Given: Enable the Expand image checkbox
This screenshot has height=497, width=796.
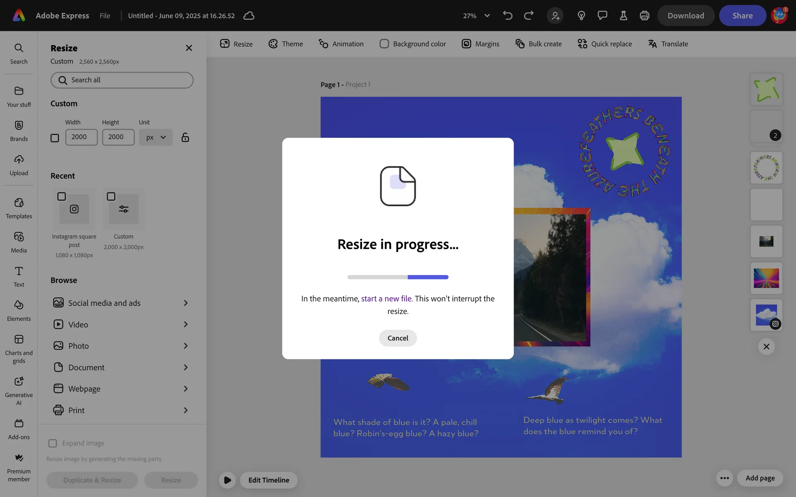Looking at the screenshot, I should point(53,443).
